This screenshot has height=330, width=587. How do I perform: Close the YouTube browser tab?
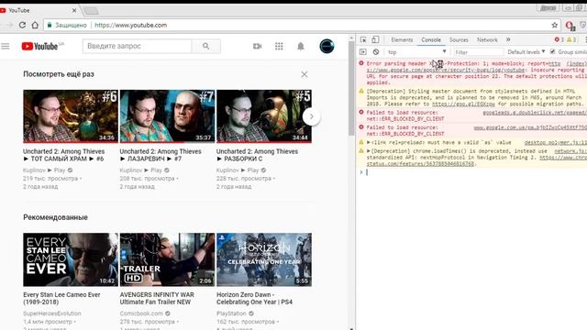pos(74,10)
